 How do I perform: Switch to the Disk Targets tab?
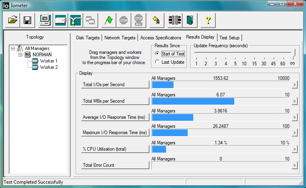point(88,38)
